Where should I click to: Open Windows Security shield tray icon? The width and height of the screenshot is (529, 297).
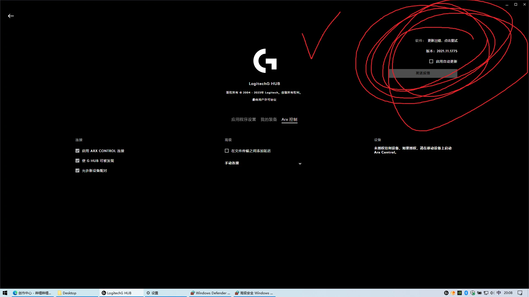(x=473, y=293)
